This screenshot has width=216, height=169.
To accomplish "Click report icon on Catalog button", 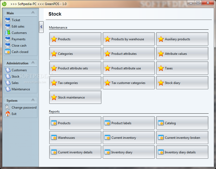I will click(161, 123).
